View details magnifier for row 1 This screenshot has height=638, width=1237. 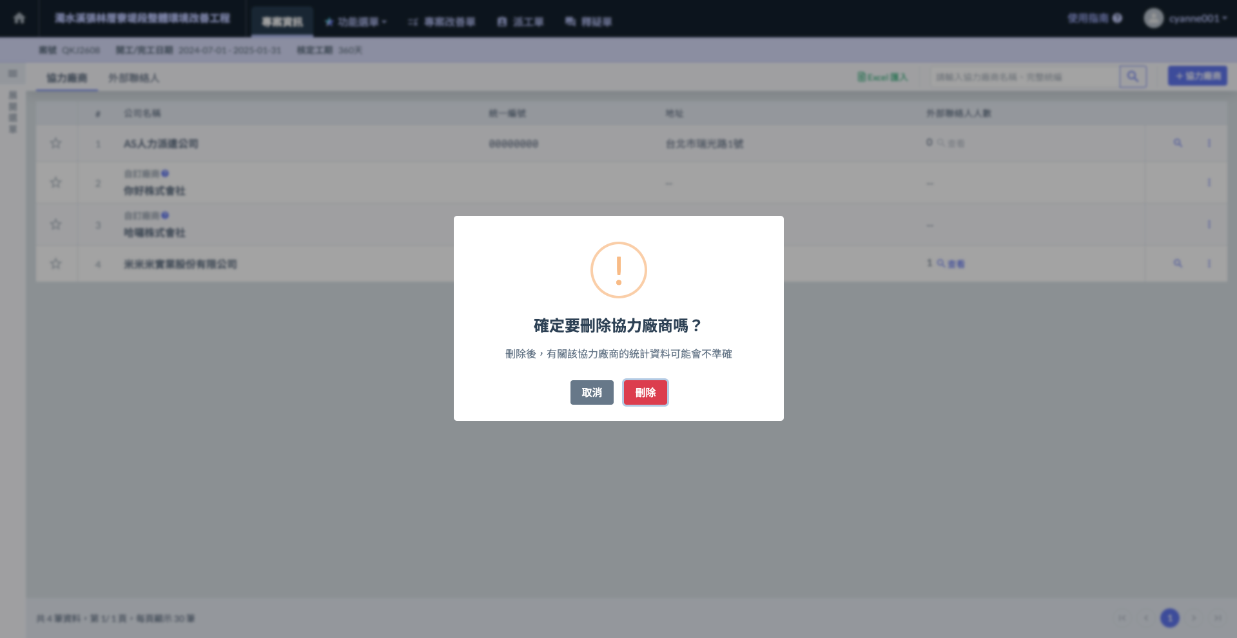point(1178,143)
